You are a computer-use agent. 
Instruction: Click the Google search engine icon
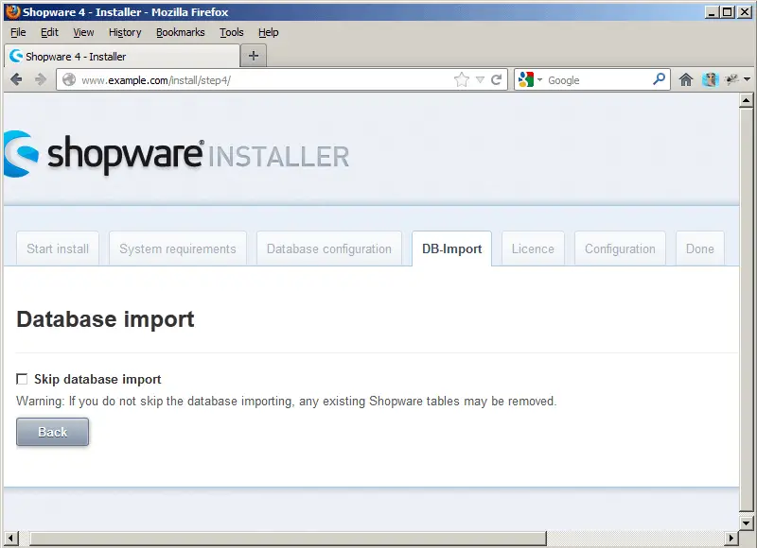pyautogui.click(x=526, y=79)
